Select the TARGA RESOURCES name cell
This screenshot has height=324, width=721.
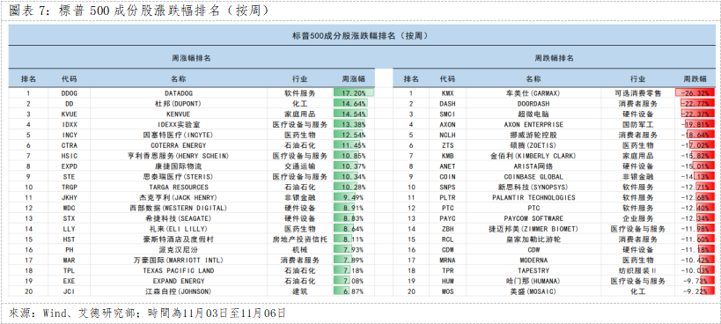pyautogui.click(x=179, y=187)
